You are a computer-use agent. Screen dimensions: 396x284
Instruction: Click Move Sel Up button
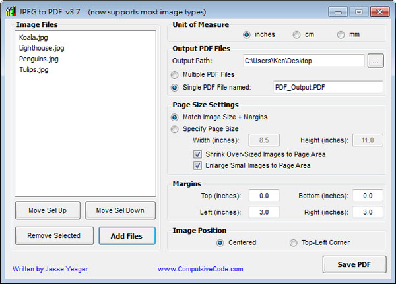pyautogui.click(x=48, y=210)
